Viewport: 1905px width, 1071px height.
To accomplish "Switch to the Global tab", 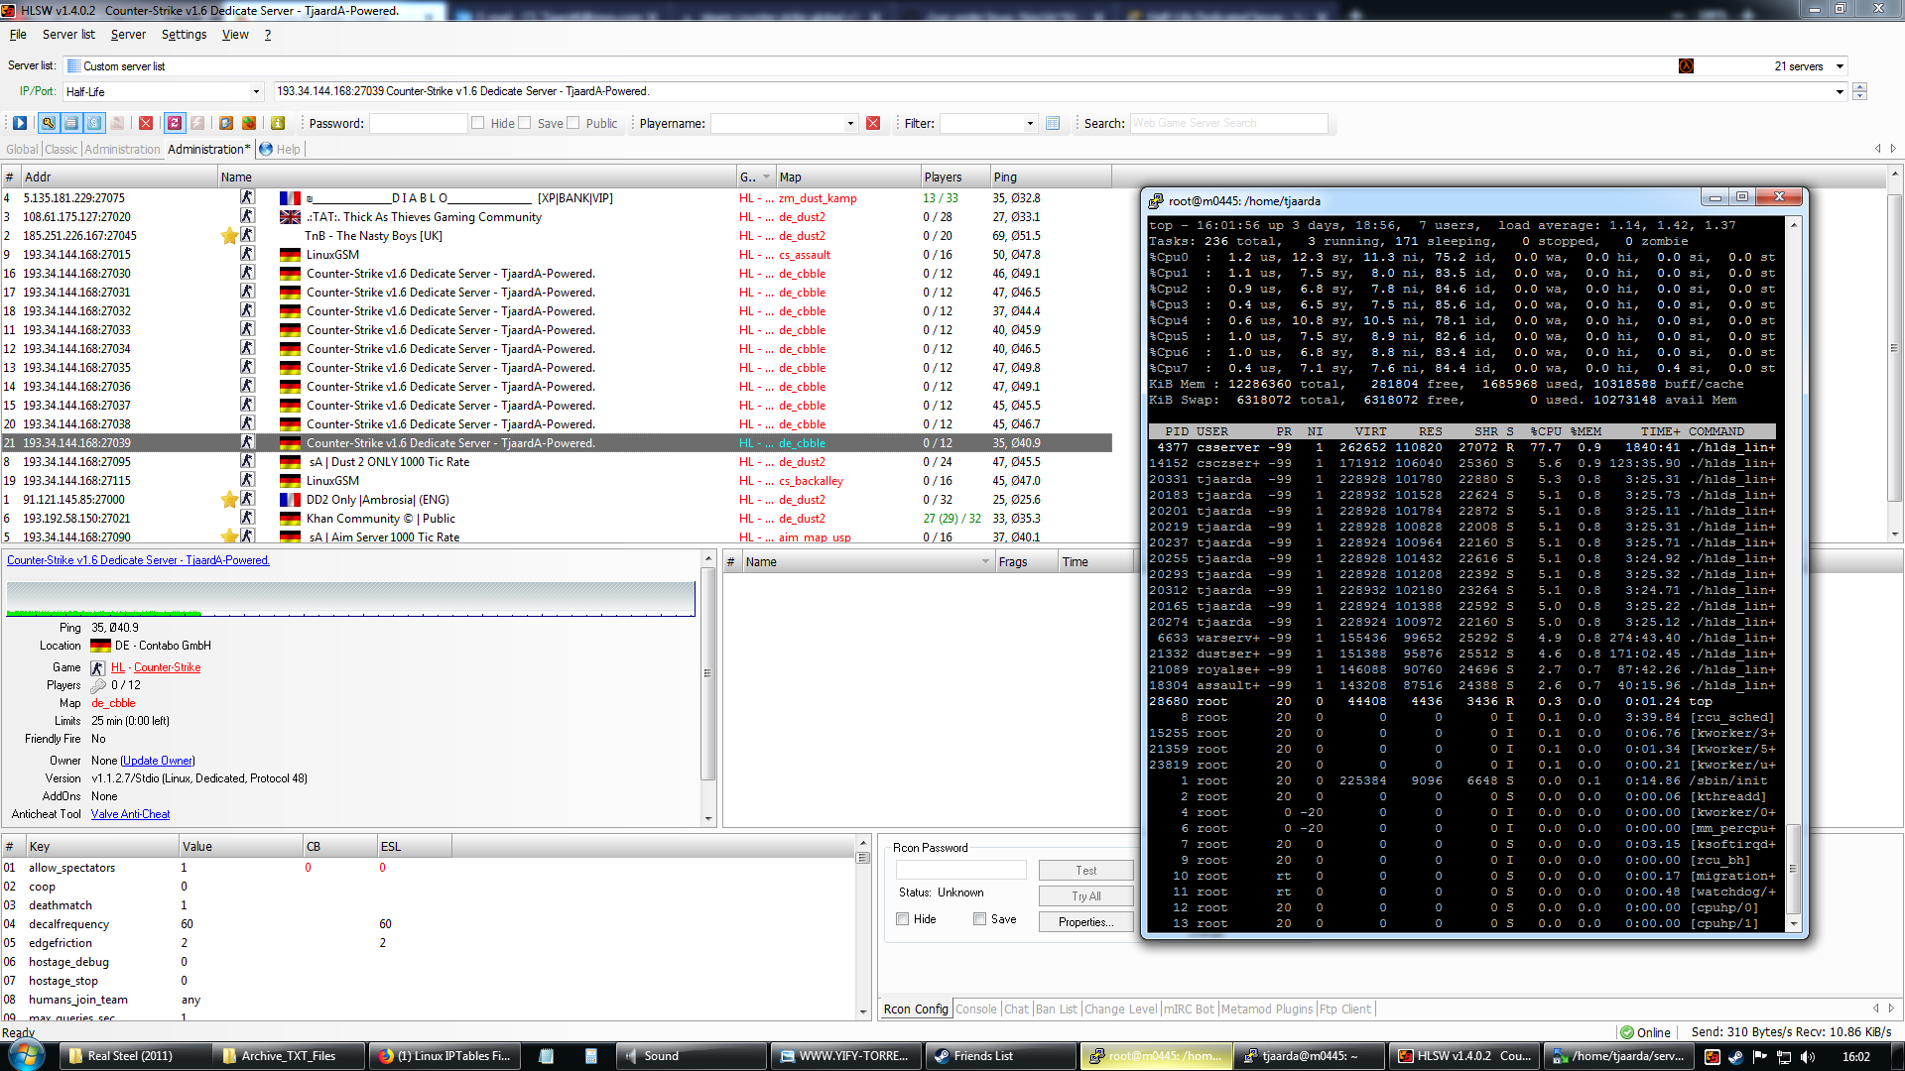I will pos(22,149).
